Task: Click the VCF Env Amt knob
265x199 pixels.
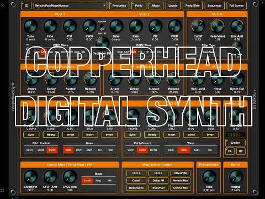Action: (x=237, y=27)
